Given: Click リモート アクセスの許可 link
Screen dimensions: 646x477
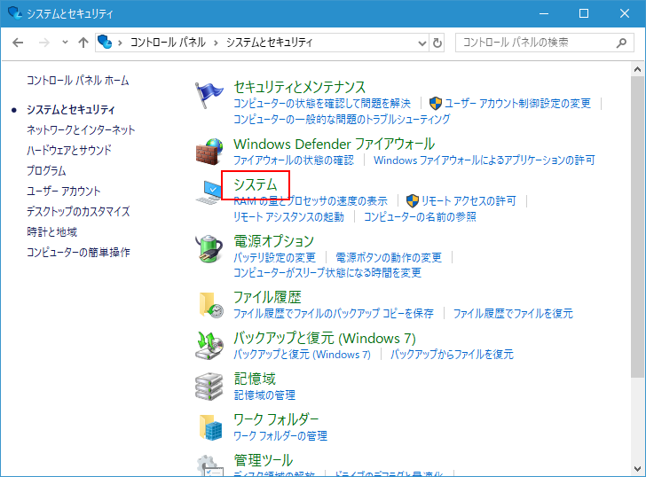Looking at the screenshot, I should coord(469,201).
